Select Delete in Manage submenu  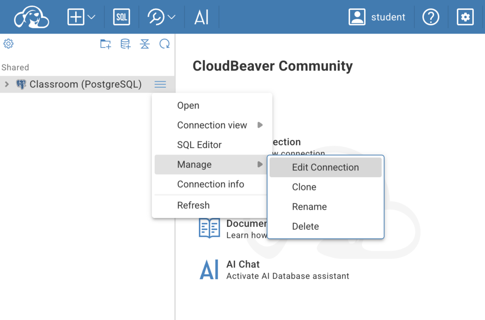click(325, 226)
